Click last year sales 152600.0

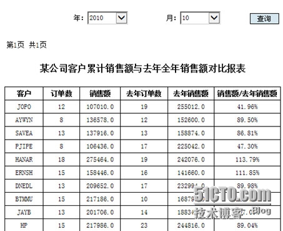coord(191,120)
